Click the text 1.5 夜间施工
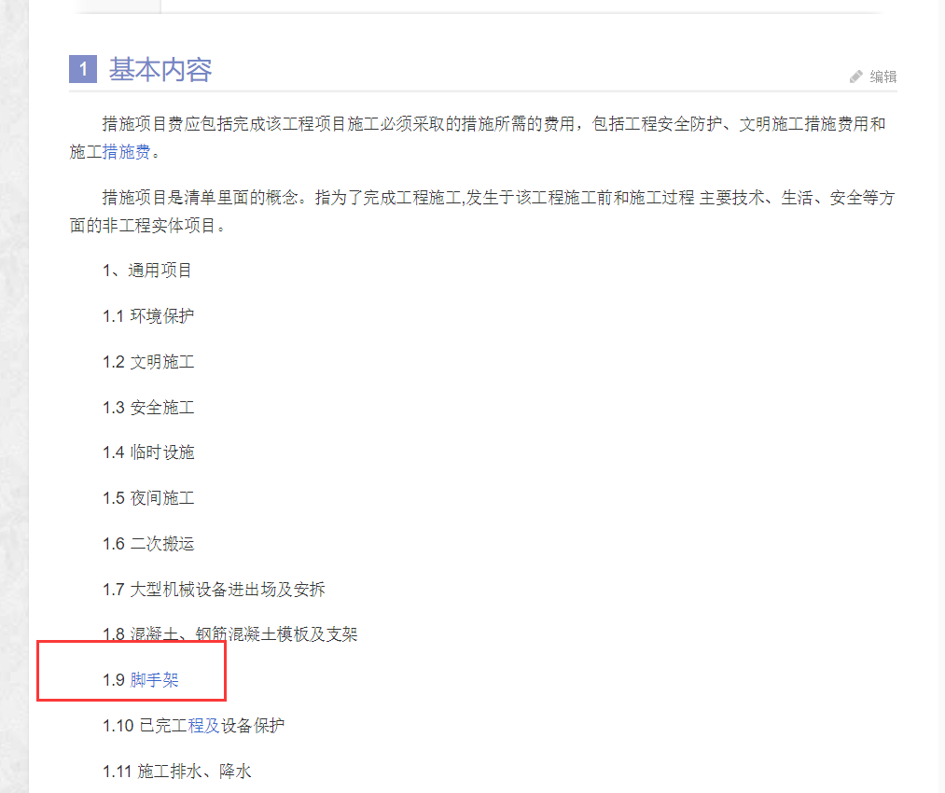This screenshot has height=793, width=945. [148, 498]
